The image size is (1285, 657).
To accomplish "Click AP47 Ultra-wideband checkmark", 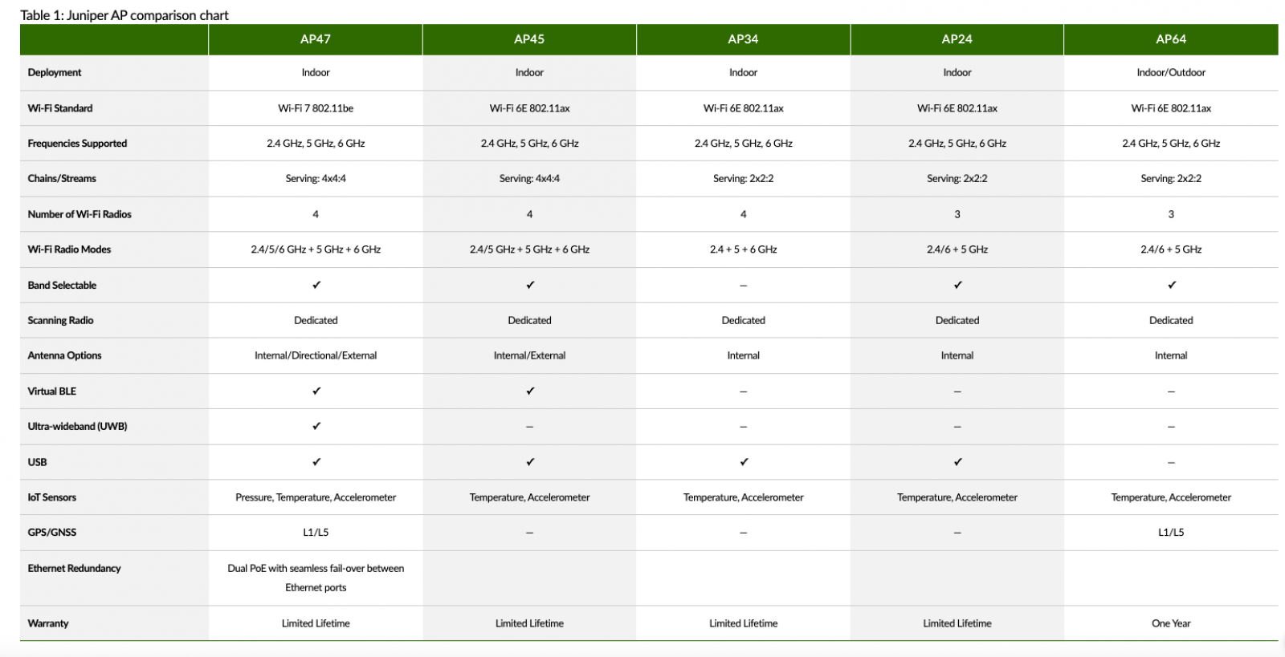I will [316, 427].
